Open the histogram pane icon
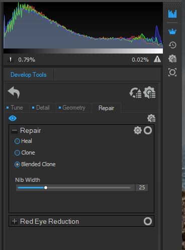This screenshot has height=250, width=185. (172, 14)
